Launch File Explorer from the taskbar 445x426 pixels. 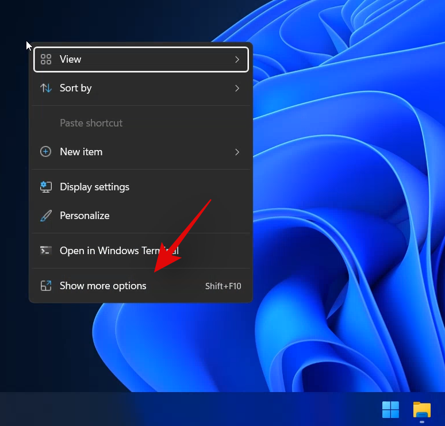click(422, 409)
